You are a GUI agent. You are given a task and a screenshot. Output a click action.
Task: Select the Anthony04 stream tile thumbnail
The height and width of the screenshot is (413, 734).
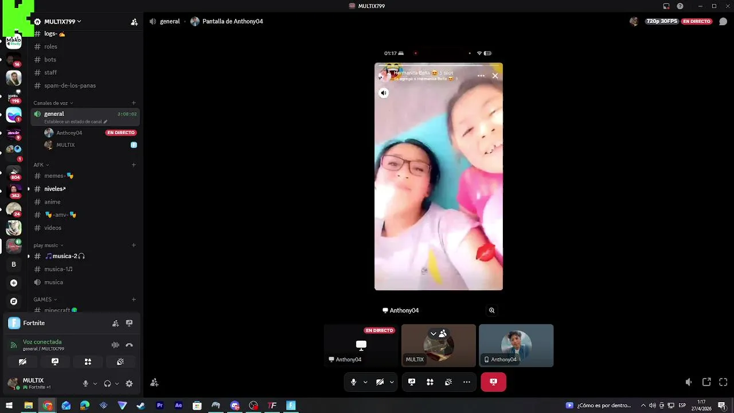(x=361, y=345)
